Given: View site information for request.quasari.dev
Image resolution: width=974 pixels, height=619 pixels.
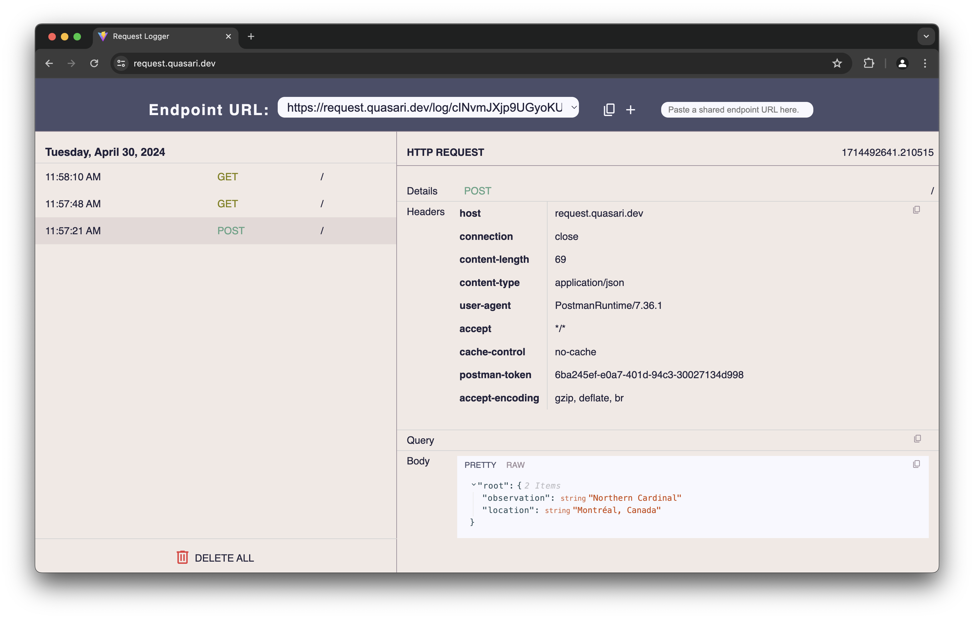Looking at the screenshot, I should pyautogui.click(x=121, y=63).
